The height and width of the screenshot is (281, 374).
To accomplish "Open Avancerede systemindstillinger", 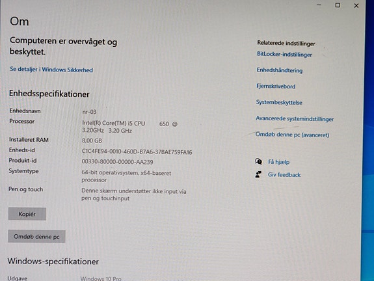I will tap(295, 118).
